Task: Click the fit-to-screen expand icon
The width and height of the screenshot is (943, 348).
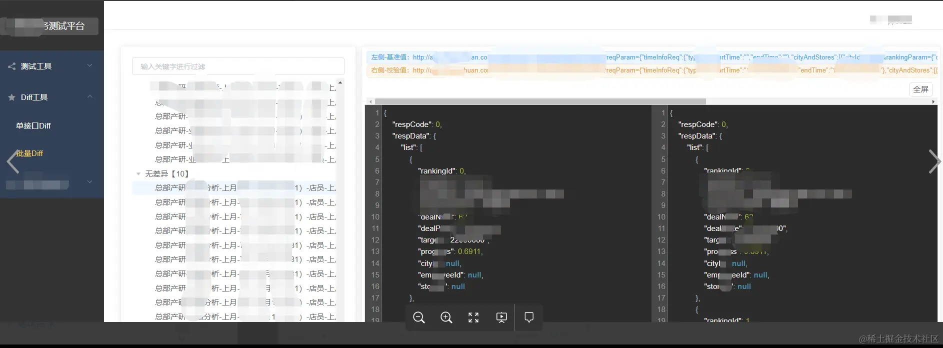Action: (x=473, y=317)
